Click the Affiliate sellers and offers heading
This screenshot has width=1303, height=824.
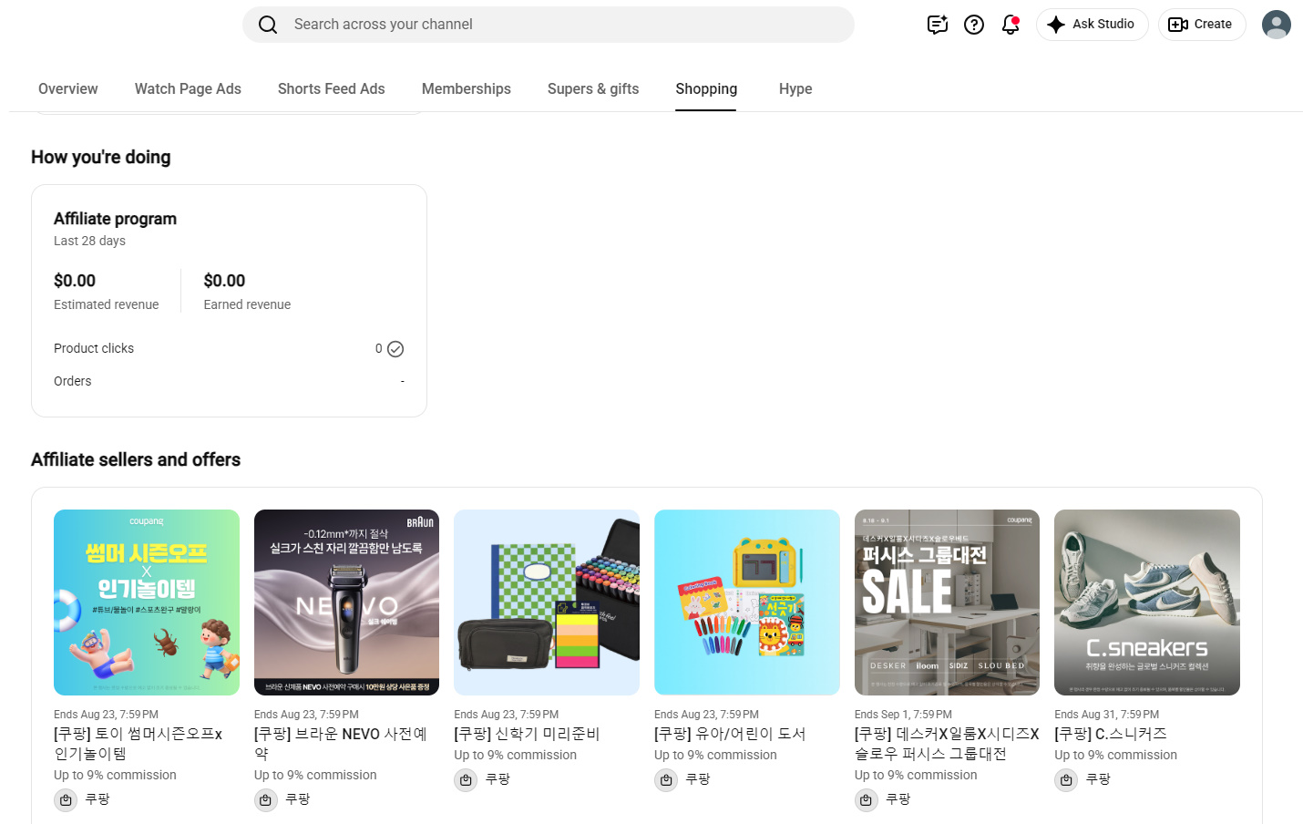[136, 459]
